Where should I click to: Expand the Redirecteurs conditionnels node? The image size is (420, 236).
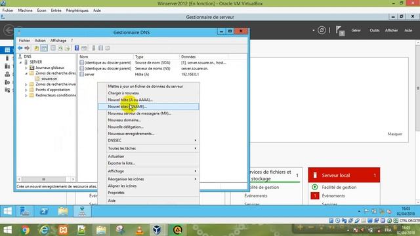pyautogui.click(x=26, y=96)
